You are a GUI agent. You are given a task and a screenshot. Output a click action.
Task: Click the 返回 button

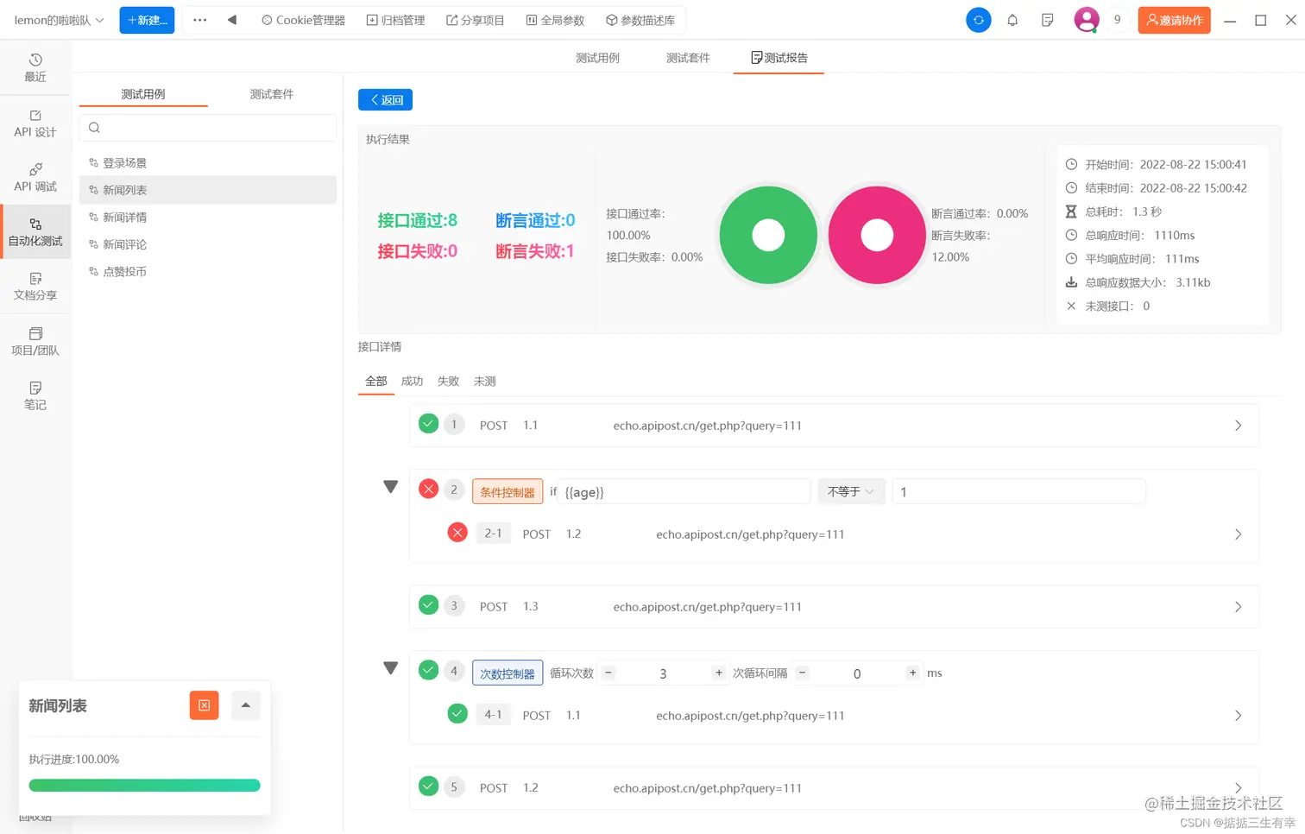click(x=385, y=99)
